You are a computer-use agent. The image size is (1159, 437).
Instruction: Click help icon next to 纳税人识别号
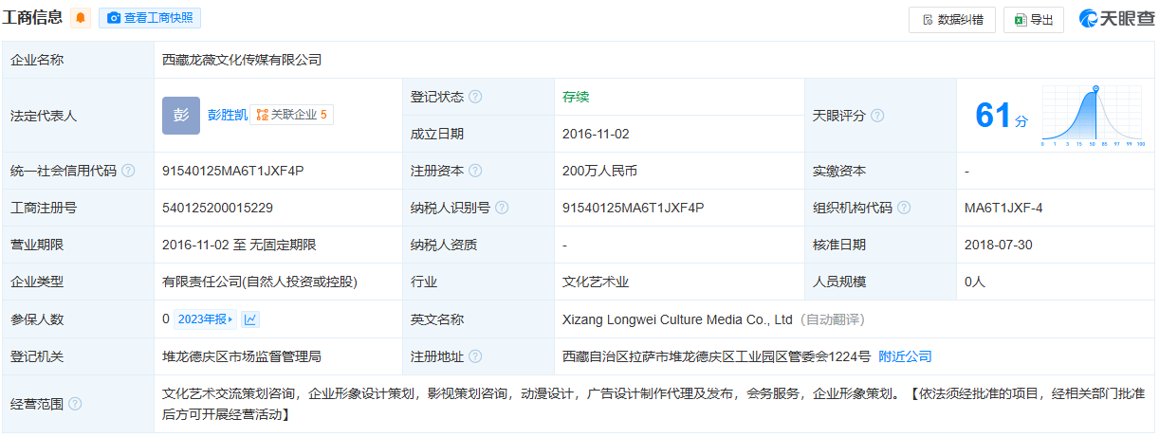[502, 209]
